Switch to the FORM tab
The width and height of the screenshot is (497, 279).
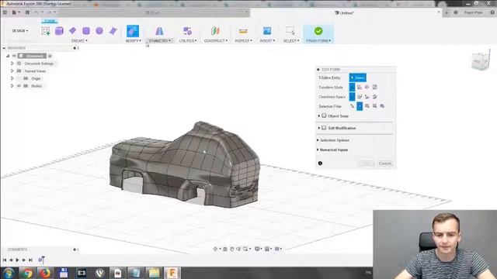click(x=50, y=21)
